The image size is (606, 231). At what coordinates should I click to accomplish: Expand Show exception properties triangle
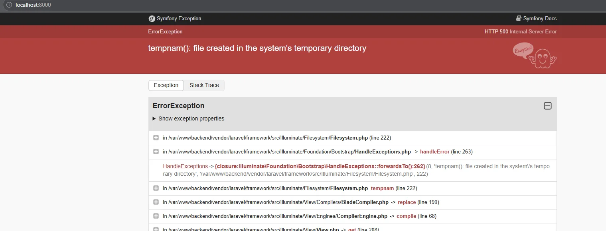[154, 118]
